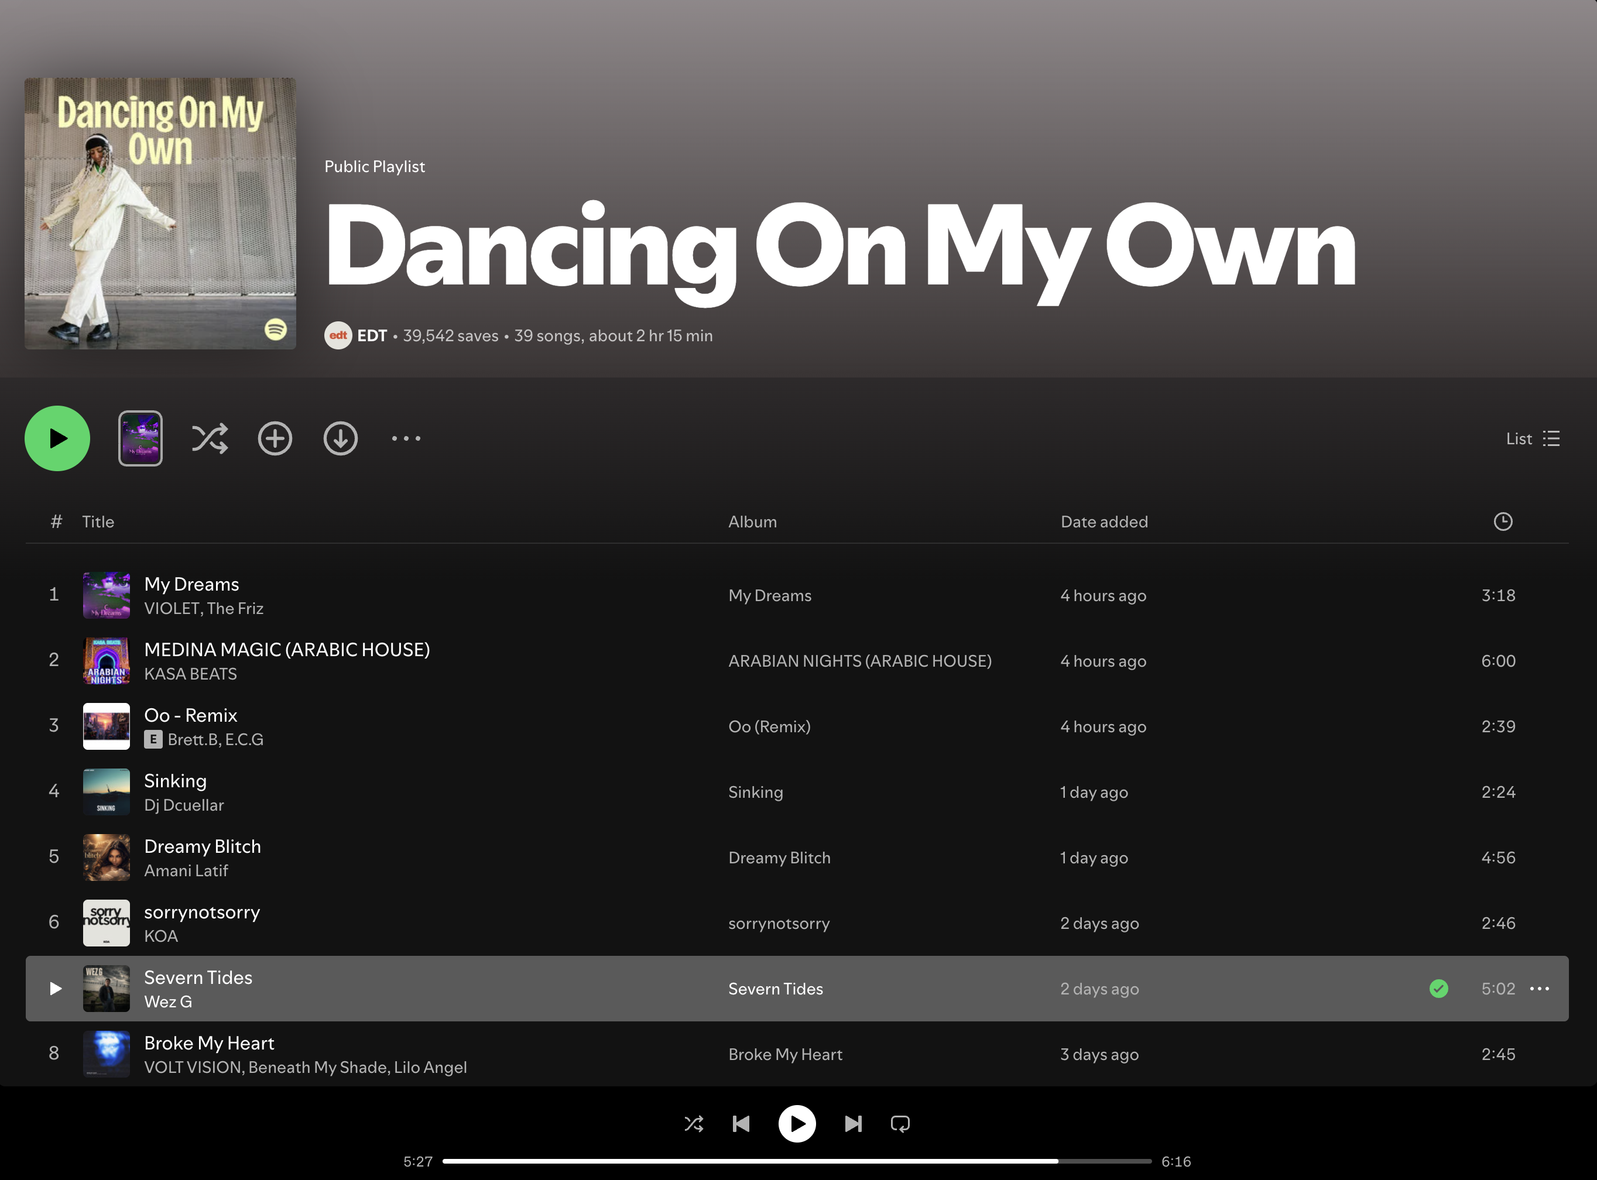Enable shuffle in the playlist action bar
Image resolution: width=1597 pixels, height=1180 pixels.
[x=209, y=438]
